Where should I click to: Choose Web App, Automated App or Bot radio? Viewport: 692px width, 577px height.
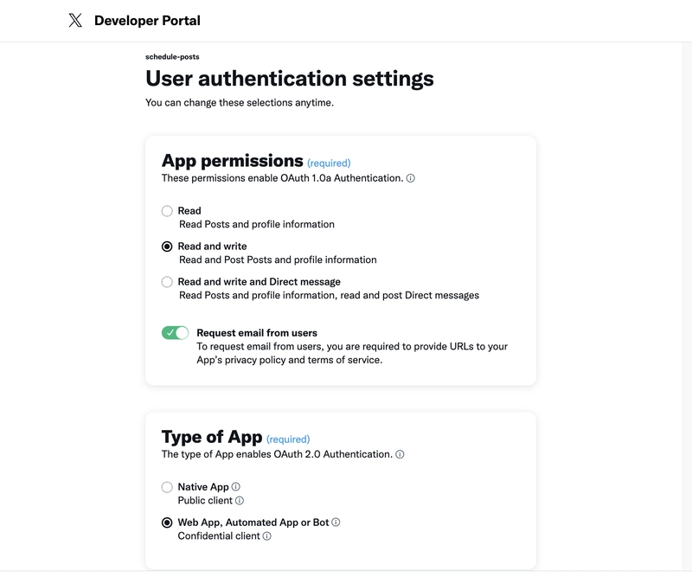[167, 523]
